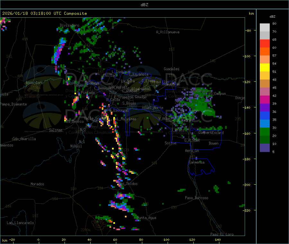Click the E_Escorial map label
This screenshot has width=289, height=244.
pyautogui.click(x=119, y=110)
